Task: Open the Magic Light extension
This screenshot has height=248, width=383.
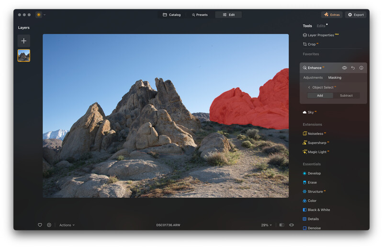Action: click(316, 152)
